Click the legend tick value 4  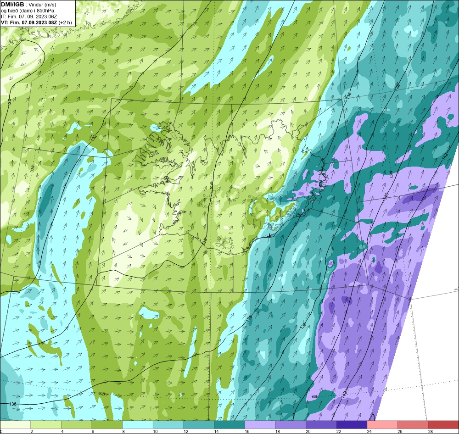[62, 431]
